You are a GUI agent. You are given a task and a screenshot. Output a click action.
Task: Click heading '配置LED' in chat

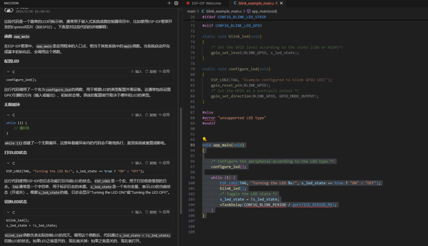[x=11, y=61]
